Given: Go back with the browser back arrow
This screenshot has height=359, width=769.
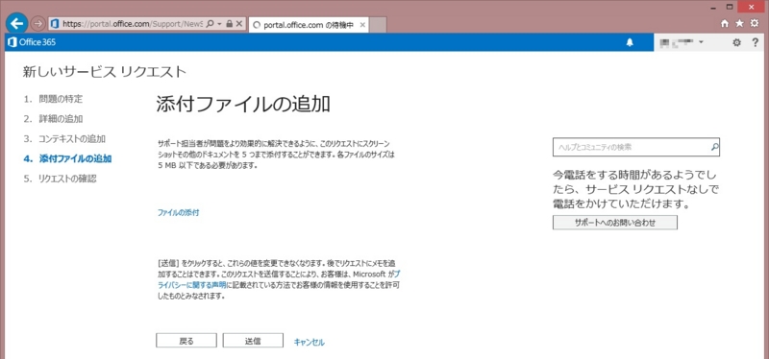Looking at the screenshot, I should click(x=16, y=23).
